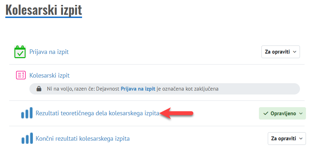Expand the chevron on the green Opravljeno dropdown

pyautogui.click(x=301, y=114)
